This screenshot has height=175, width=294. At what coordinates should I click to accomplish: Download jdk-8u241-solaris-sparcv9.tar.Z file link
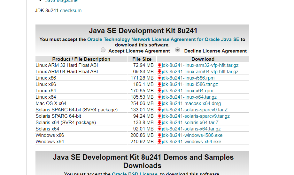pos(195,110)
